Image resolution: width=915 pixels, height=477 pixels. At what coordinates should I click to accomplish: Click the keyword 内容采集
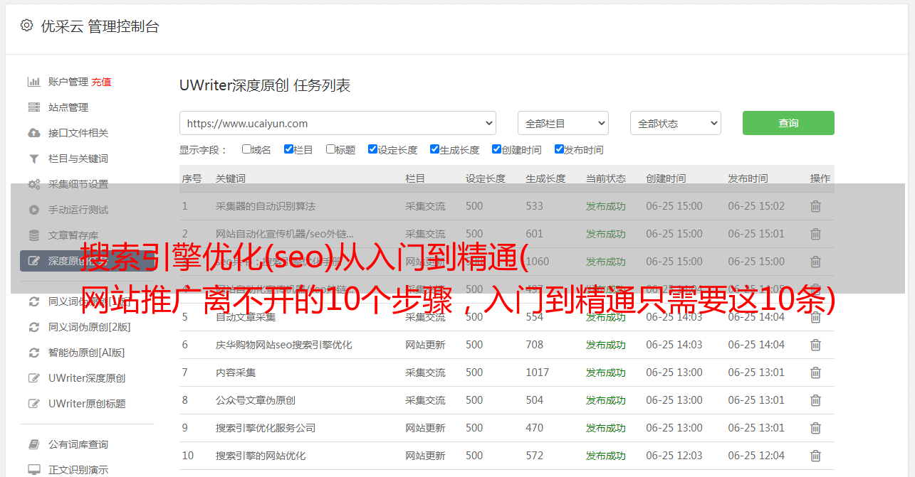tap(236, 373)
